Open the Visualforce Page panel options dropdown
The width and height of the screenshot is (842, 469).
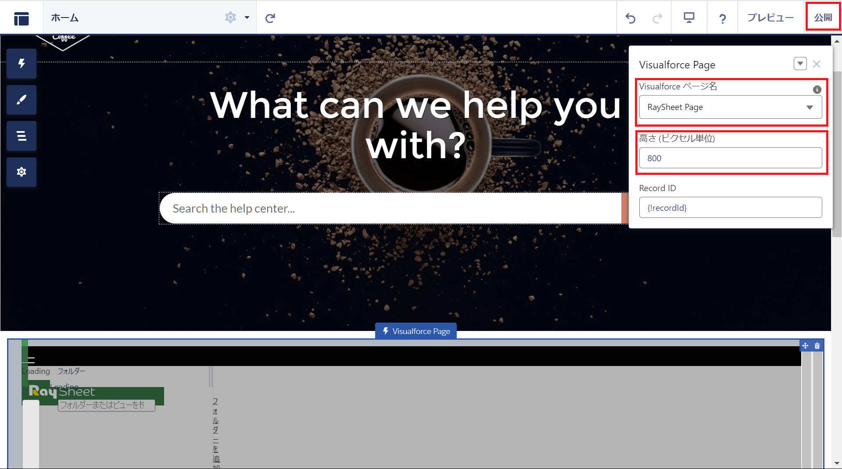pos(800,64)
